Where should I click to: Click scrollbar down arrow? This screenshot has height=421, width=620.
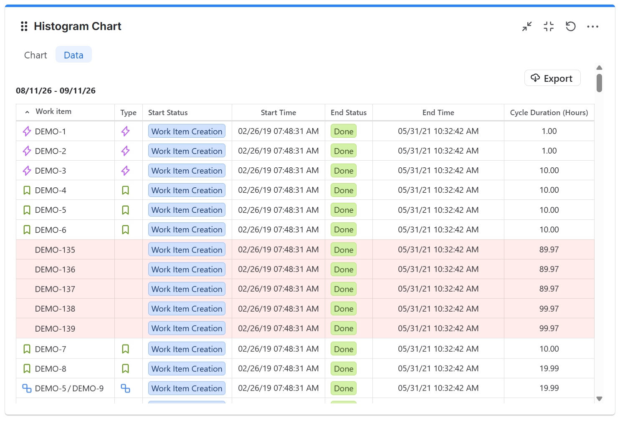599,399
